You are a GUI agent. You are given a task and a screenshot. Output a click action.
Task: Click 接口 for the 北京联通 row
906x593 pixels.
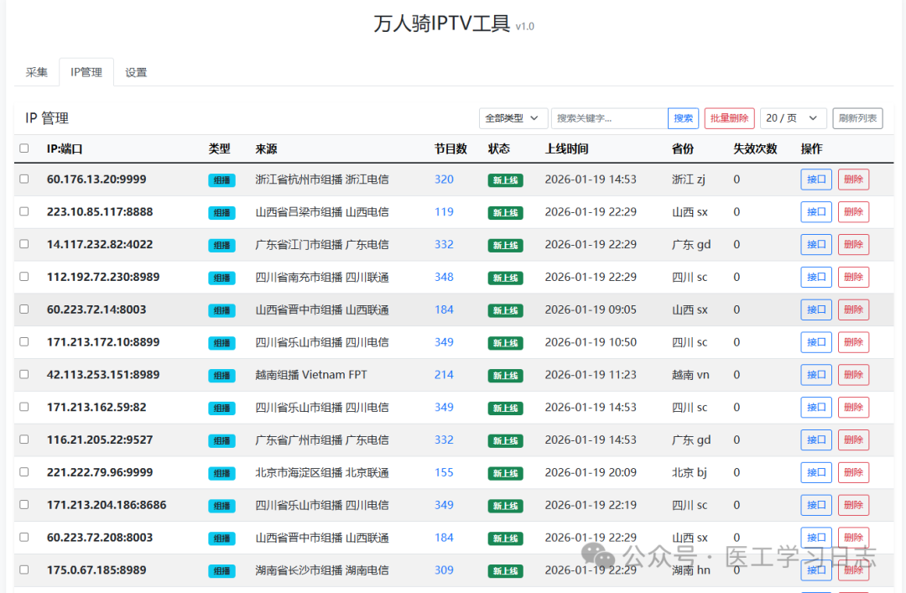[815, 472]
